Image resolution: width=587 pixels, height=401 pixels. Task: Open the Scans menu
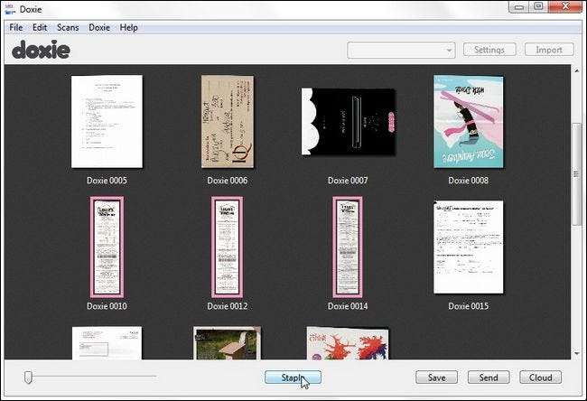pos(68,27)
